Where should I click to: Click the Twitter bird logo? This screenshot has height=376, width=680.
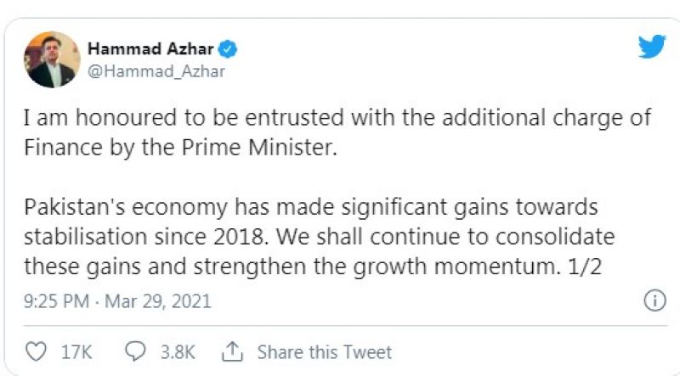(652, 48)
